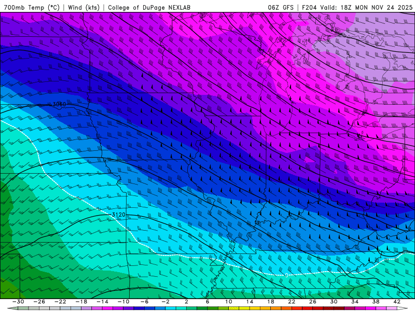Click the 26 colorbar label

(x=313, y=302)
